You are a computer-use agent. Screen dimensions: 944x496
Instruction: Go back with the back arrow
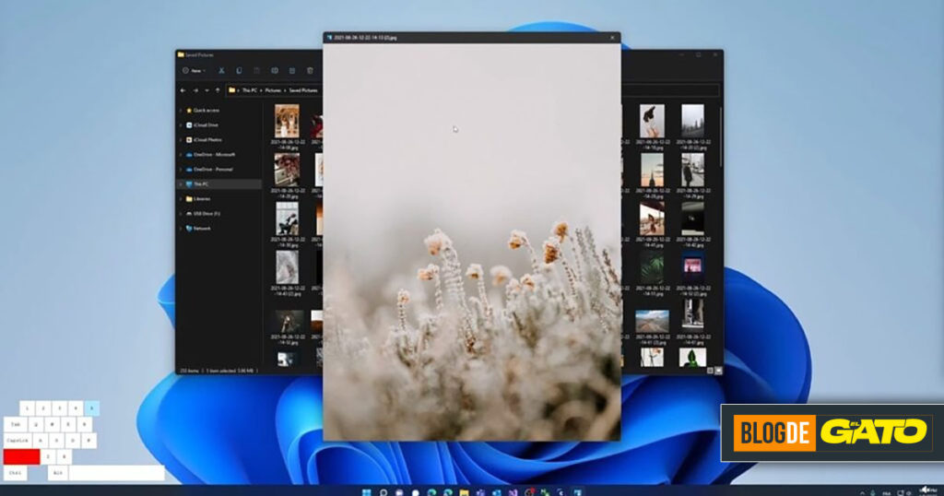pos(183,90)
